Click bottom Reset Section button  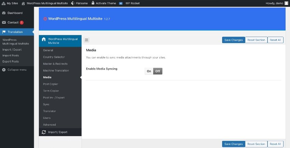pyautogui.click(x=256, y=144)
